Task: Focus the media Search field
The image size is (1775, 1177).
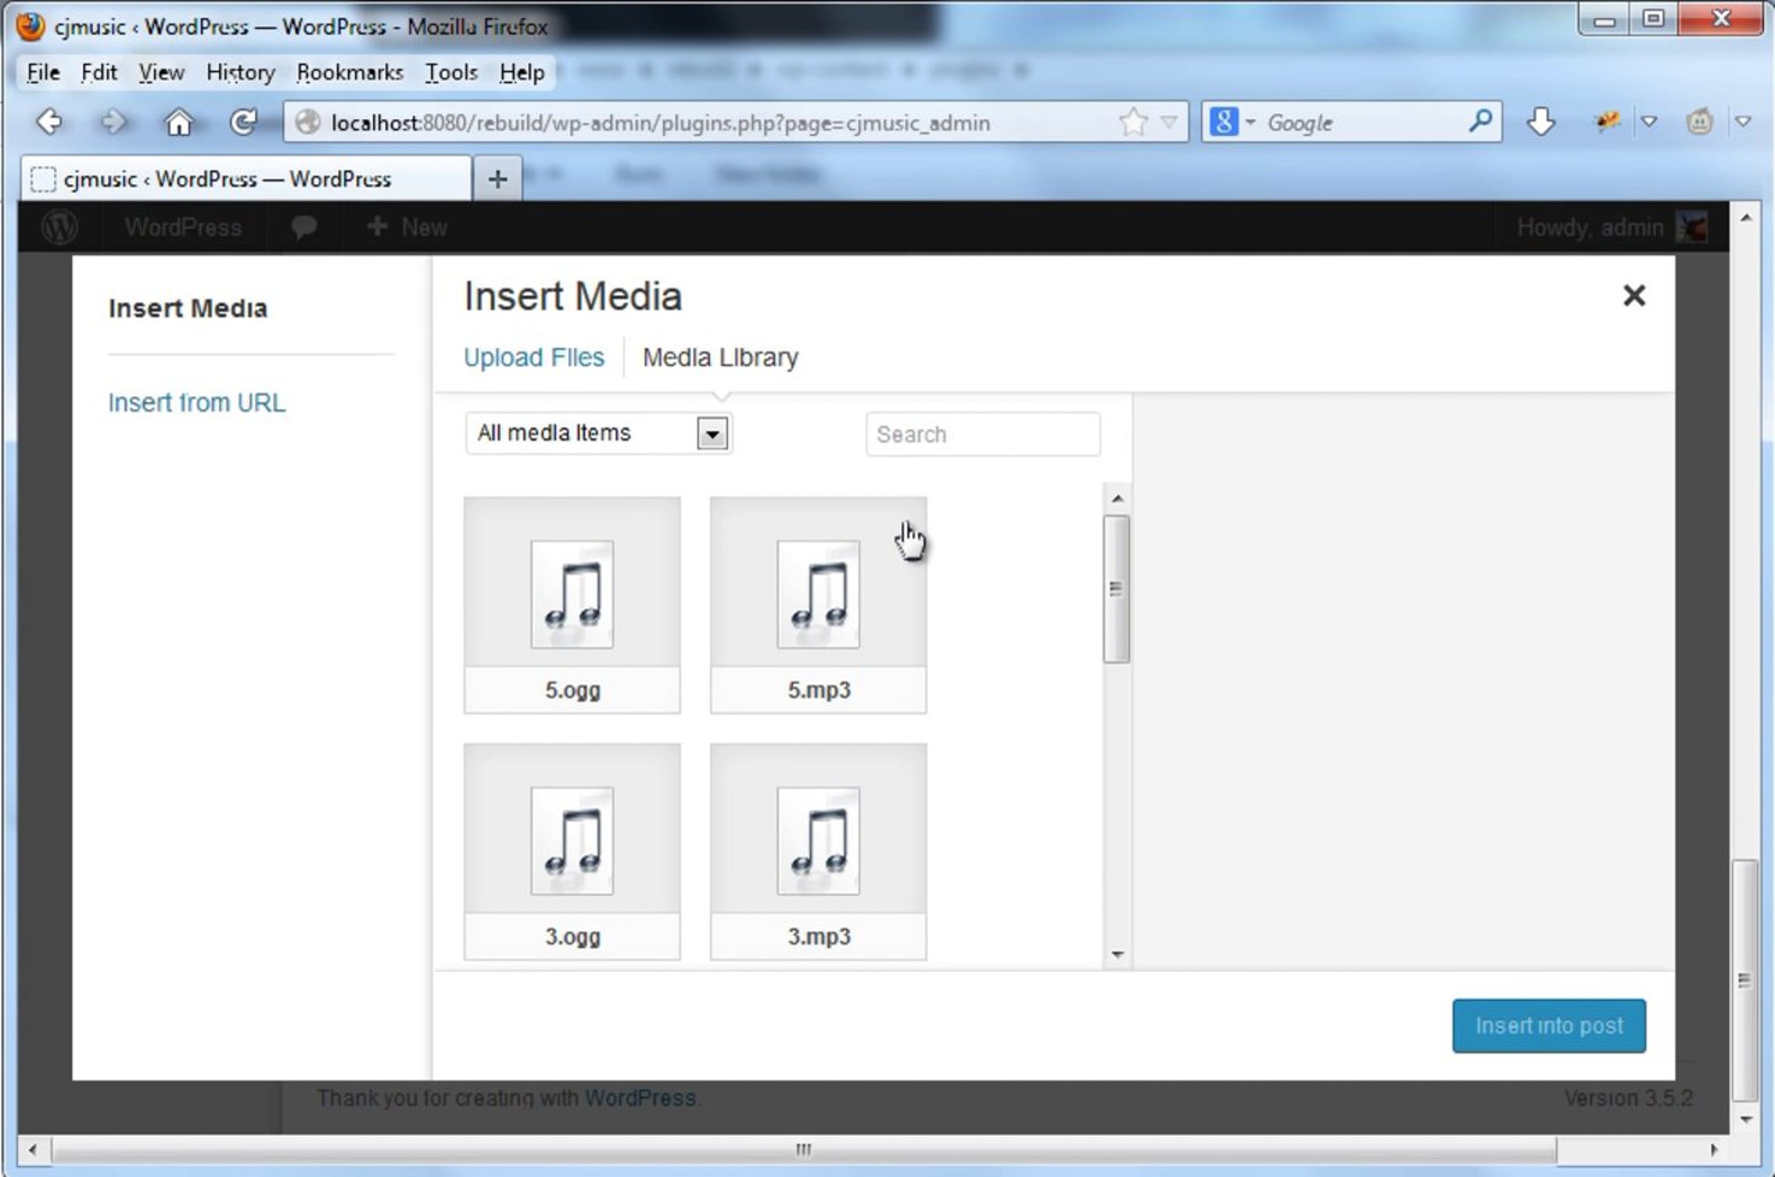Action: pyautogui.click(x=983, y=434)
